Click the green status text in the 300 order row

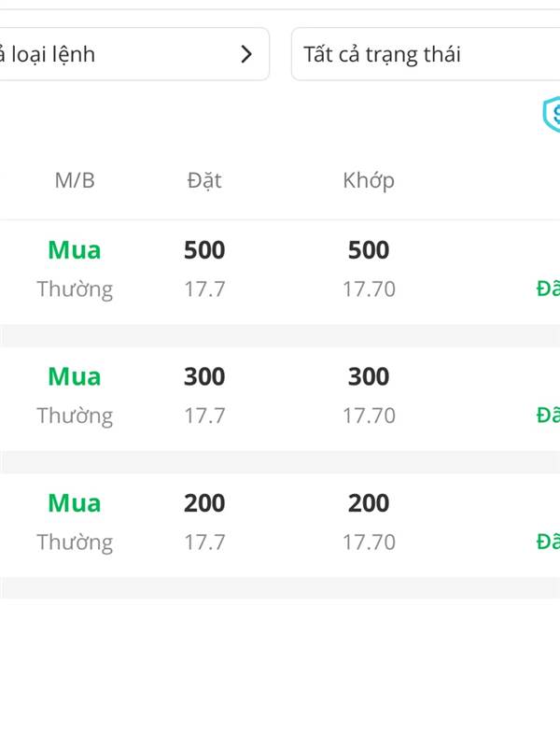[548, 415]
